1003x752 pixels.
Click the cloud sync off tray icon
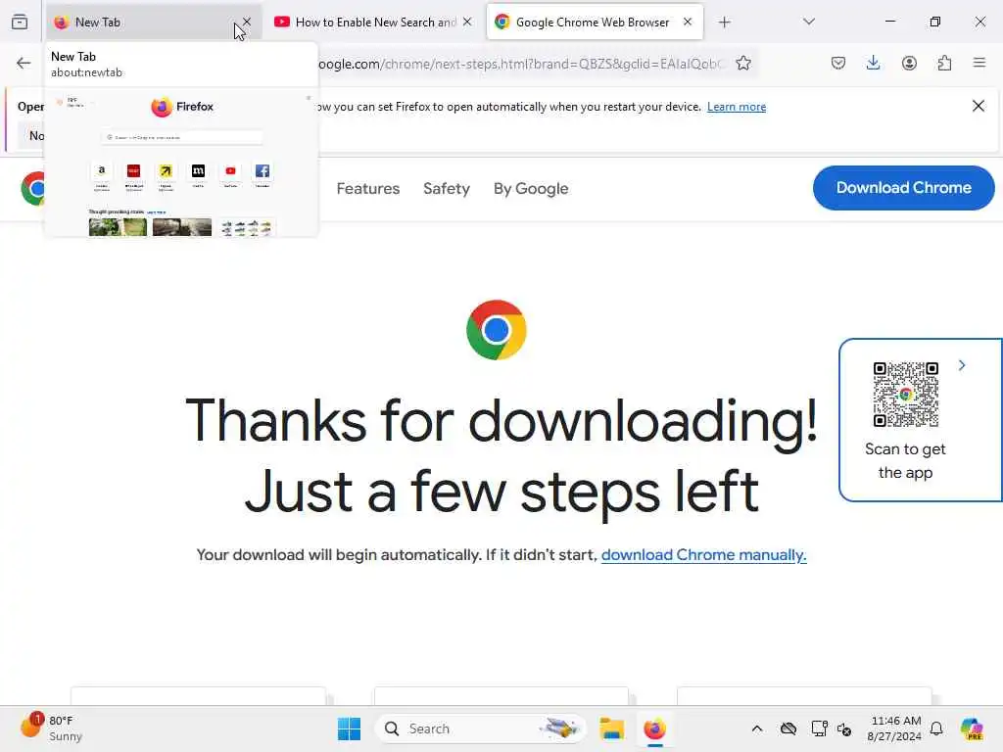(788, 728)
